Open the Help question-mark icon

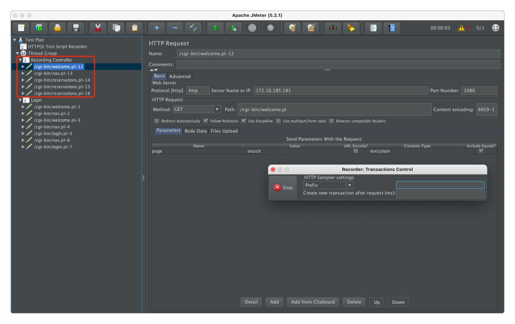[392, 28]
